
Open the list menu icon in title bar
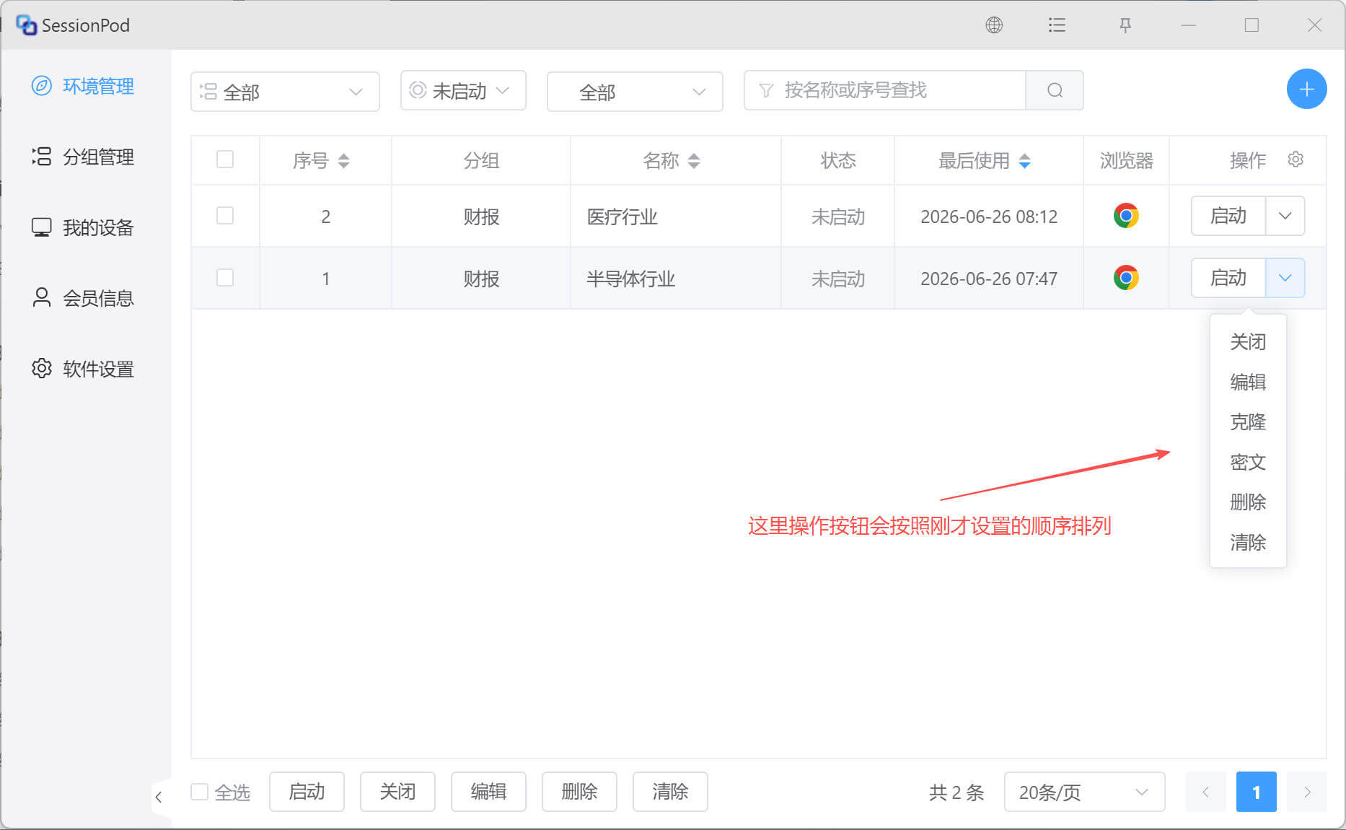click(x=1057, y=25)
